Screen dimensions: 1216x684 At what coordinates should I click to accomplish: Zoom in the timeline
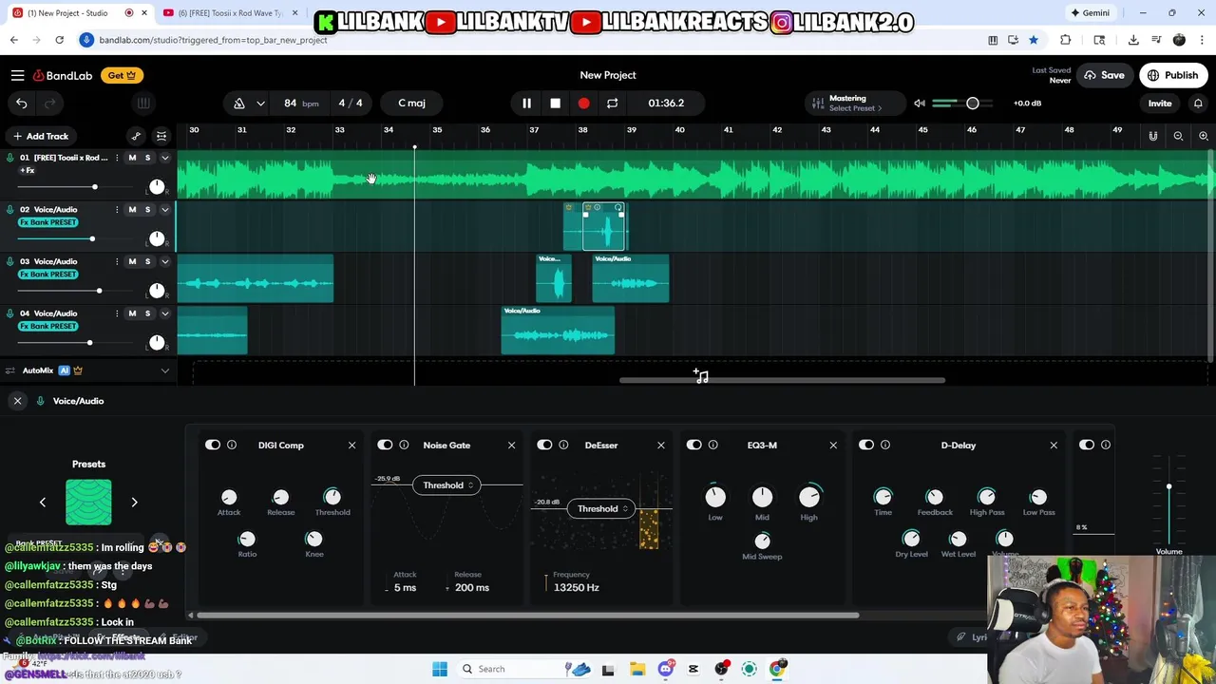coord(1204,136)
